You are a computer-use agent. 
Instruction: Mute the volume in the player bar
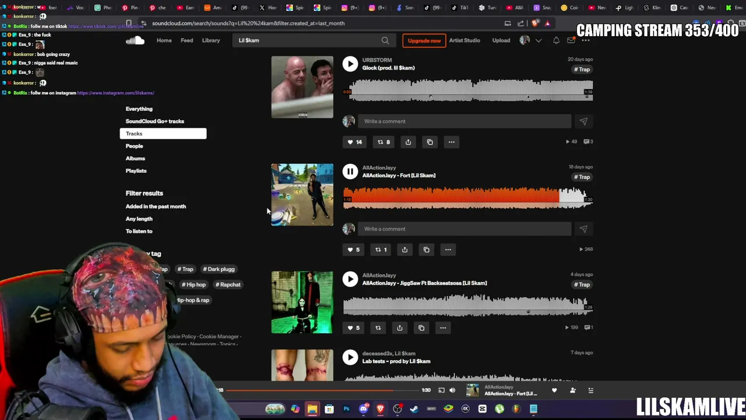tap(452, 390)
